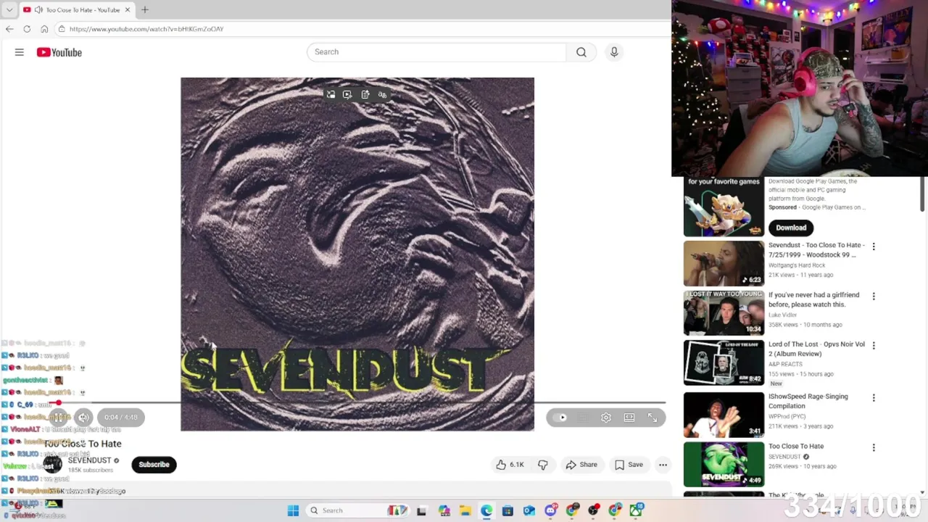
Task: Open File Explorer from taskbar
Action: (465, 510)
